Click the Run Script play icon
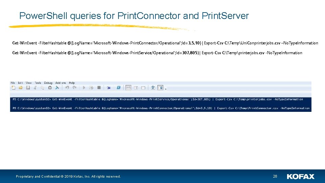 point(84,87)
